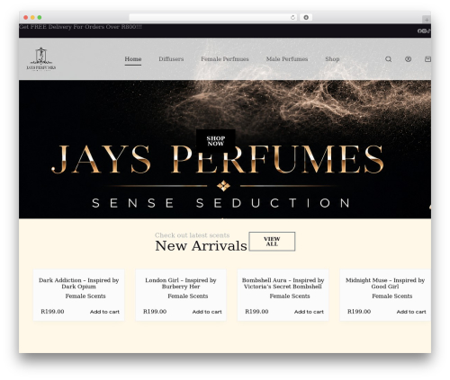Viewport: 450px width, 380px height.
Task: Click the yellow minimize window button
Action: (x=32, y=17)
